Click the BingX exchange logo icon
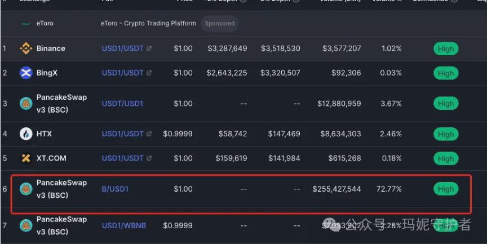This screenshot has width=487, height=244. 26,73
